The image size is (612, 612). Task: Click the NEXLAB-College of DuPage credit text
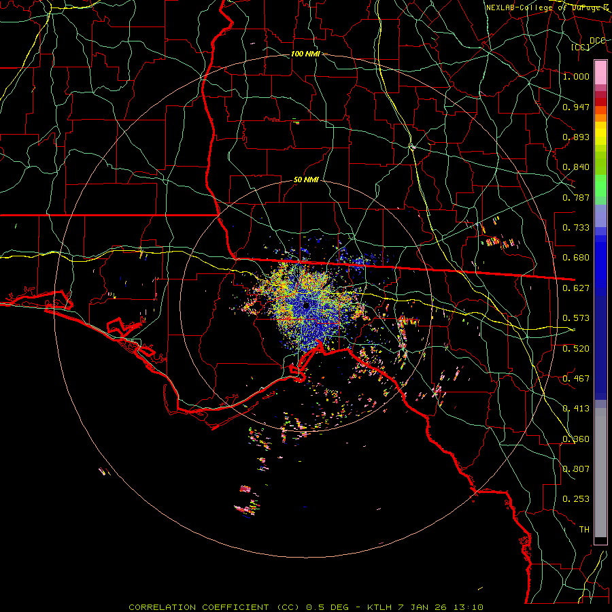[547, 7]
